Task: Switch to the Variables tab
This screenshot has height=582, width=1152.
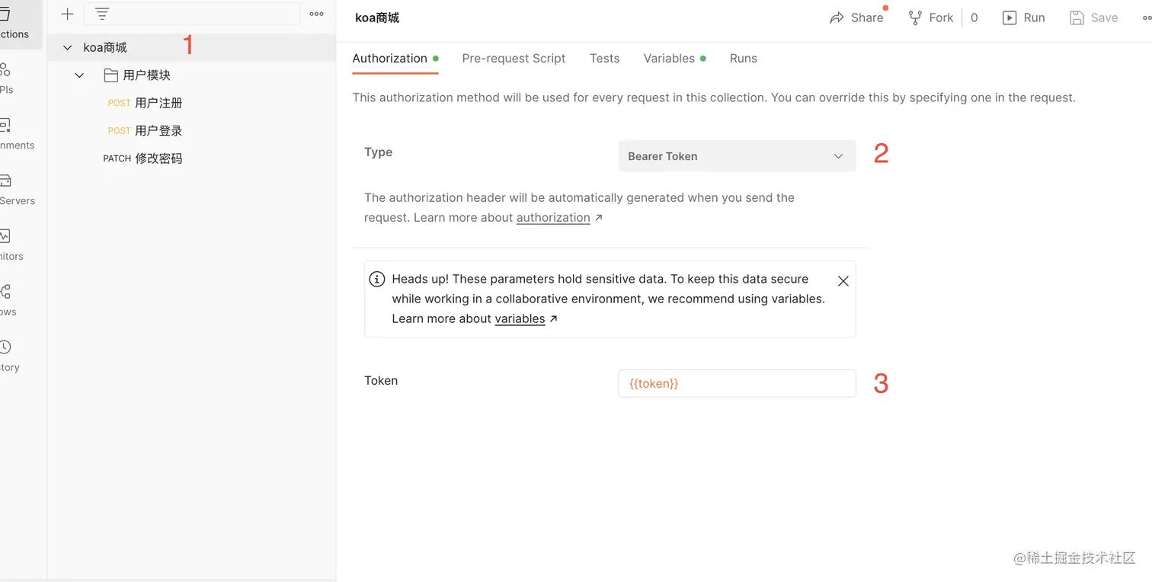Action: tap(669, 59)
